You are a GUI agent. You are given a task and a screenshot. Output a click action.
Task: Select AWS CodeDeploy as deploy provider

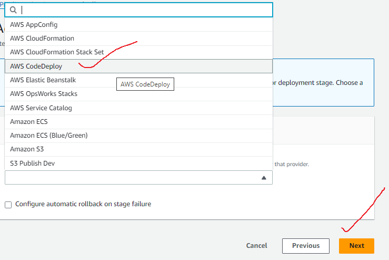138,66
